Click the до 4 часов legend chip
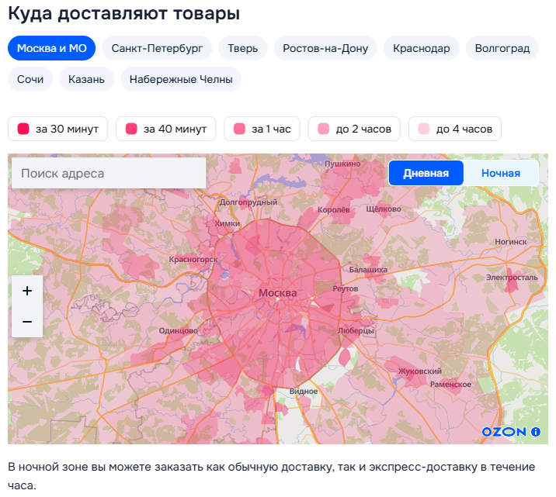 (x=455, y=129)
